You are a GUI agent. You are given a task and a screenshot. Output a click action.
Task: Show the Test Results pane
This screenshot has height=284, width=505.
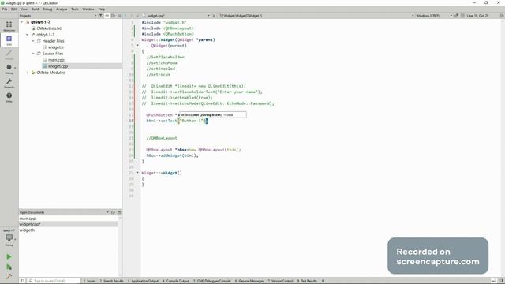pyautogui.click(x=307, y=281)
